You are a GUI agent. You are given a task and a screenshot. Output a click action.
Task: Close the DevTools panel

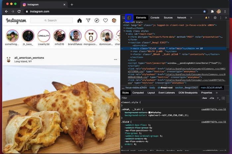coord(226,18)
